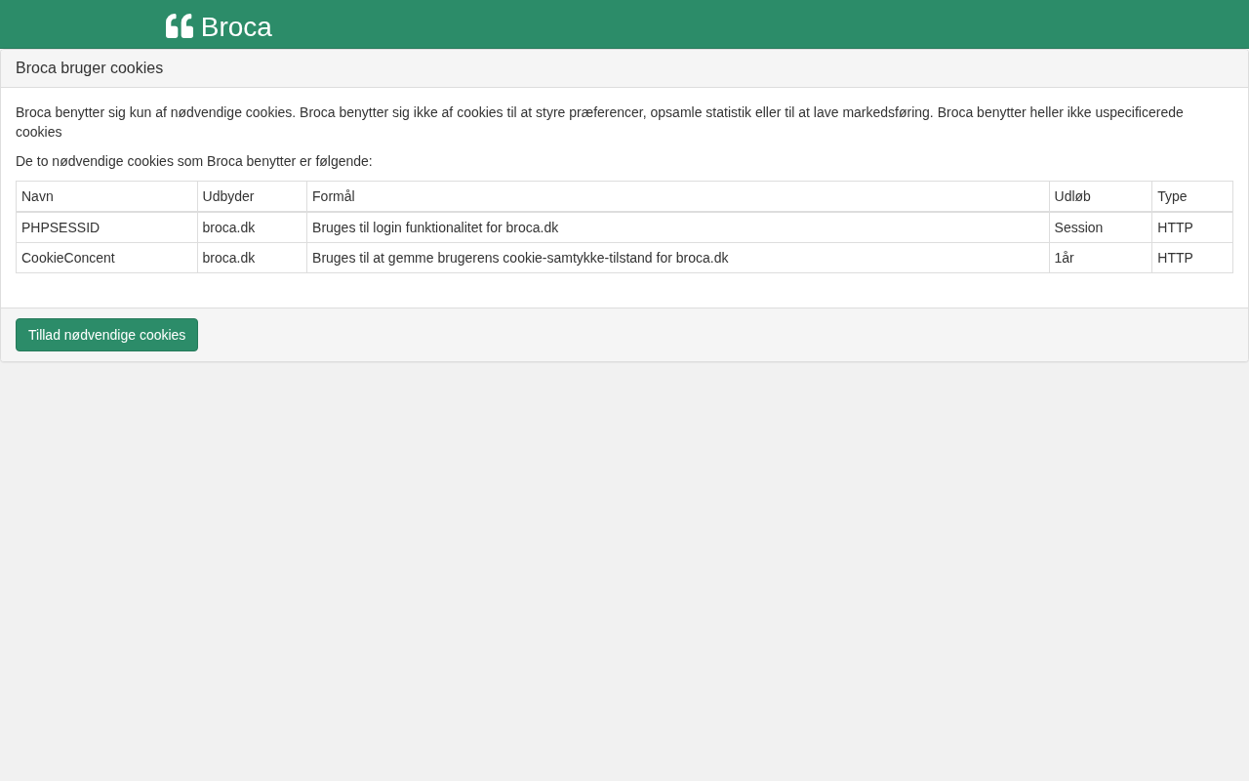
Task: Click the CookieConcent cookie name cell
Action: point(106,258)
